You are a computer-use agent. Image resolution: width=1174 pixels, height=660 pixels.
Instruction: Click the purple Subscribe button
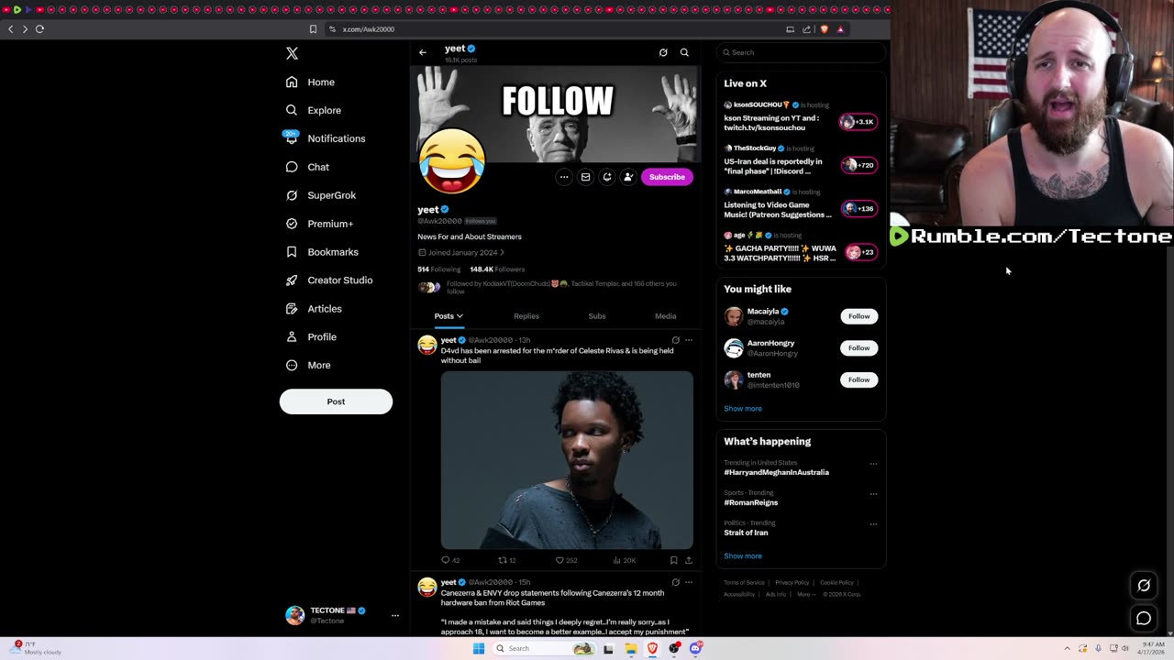[667, 177]
